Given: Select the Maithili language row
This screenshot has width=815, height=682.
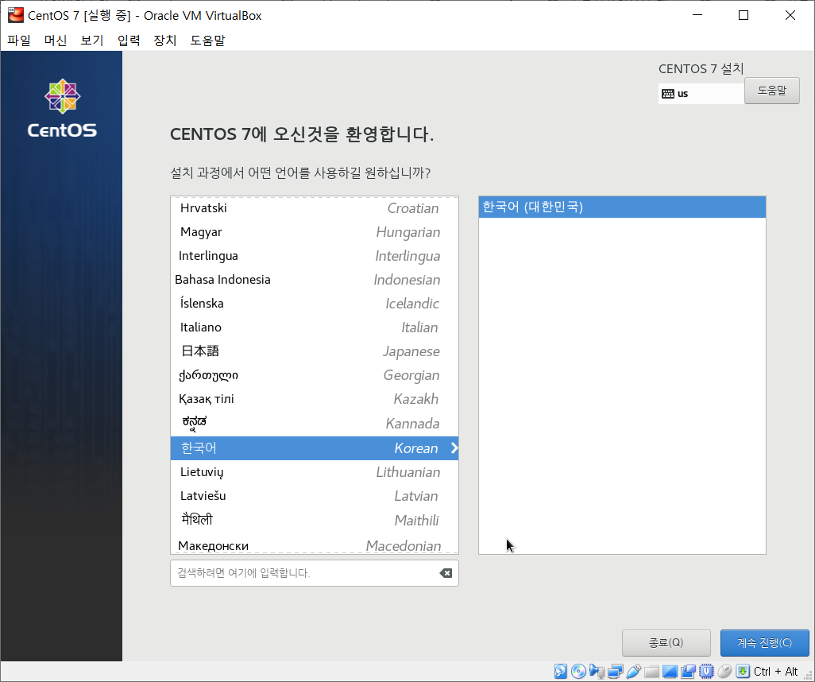Looking at the screenshot, I should point(315,520).
